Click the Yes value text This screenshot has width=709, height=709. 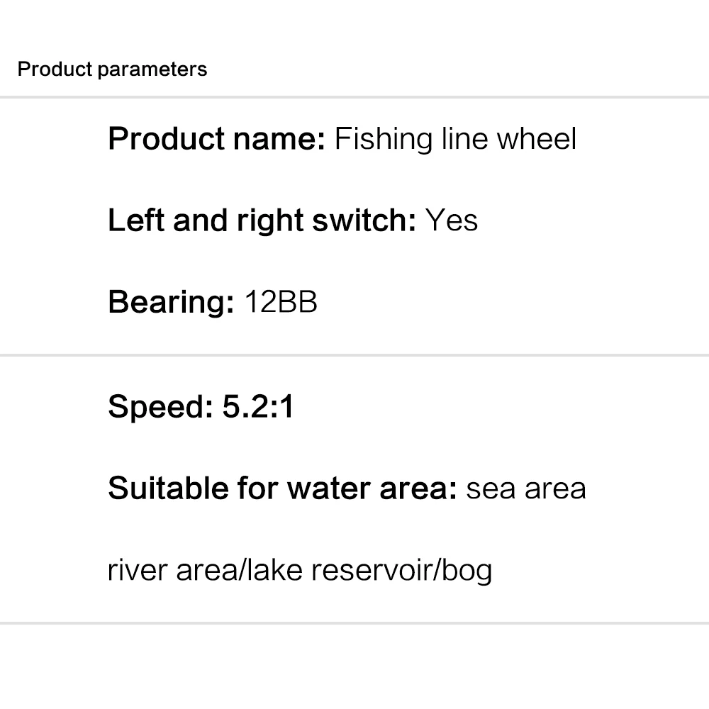451,220
